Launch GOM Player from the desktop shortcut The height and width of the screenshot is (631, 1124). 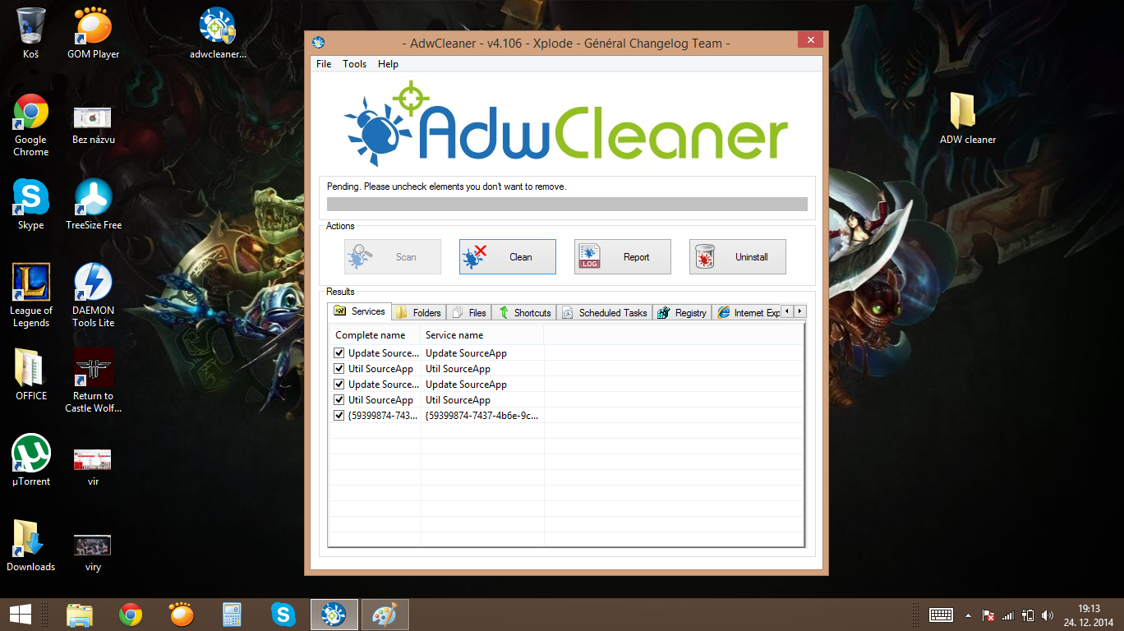pyautogui.click(x=94, y=33)
